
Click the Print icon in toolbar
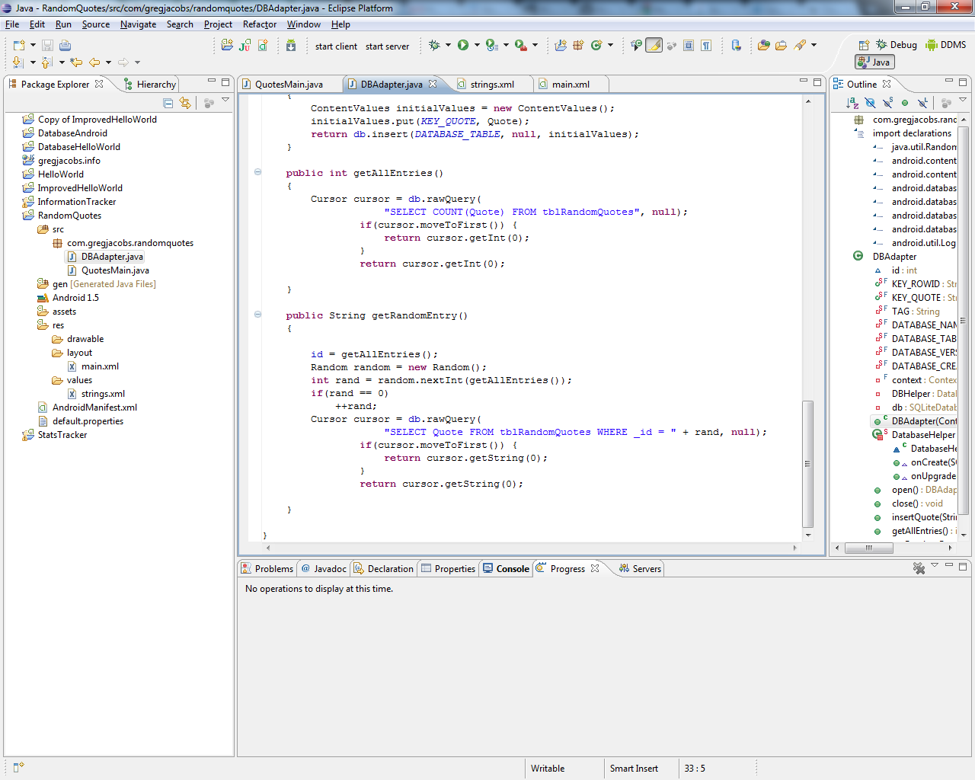(66, 45)
